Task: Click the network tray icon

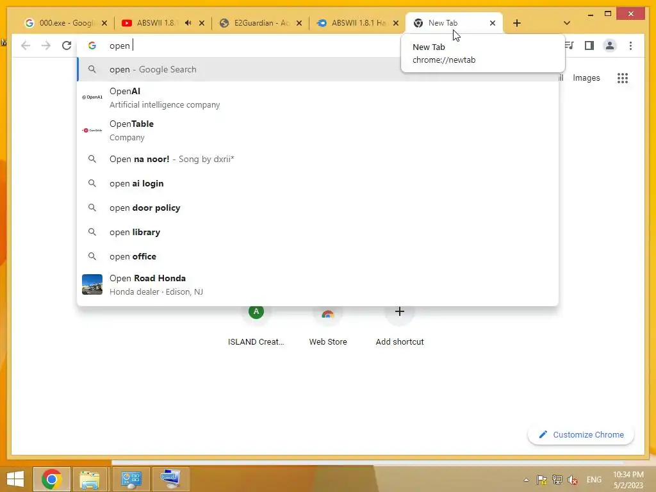Action: [557, 479]
